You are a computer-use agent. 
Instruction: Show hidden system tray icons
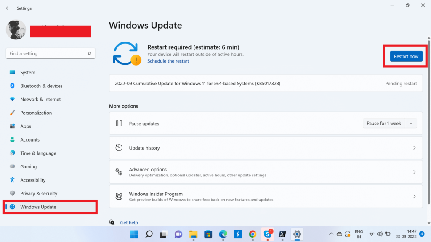pos(331,234)
